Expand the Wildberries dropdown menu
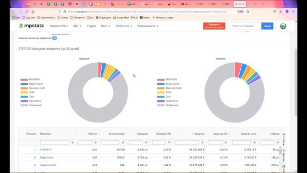 [124, 26]
